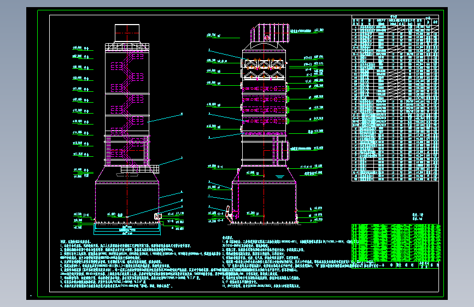
Task: Select the top box on the left tower
Action: pos(127,33)
